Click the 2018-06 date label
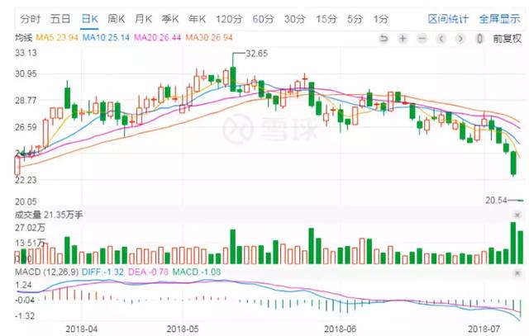 340,329
